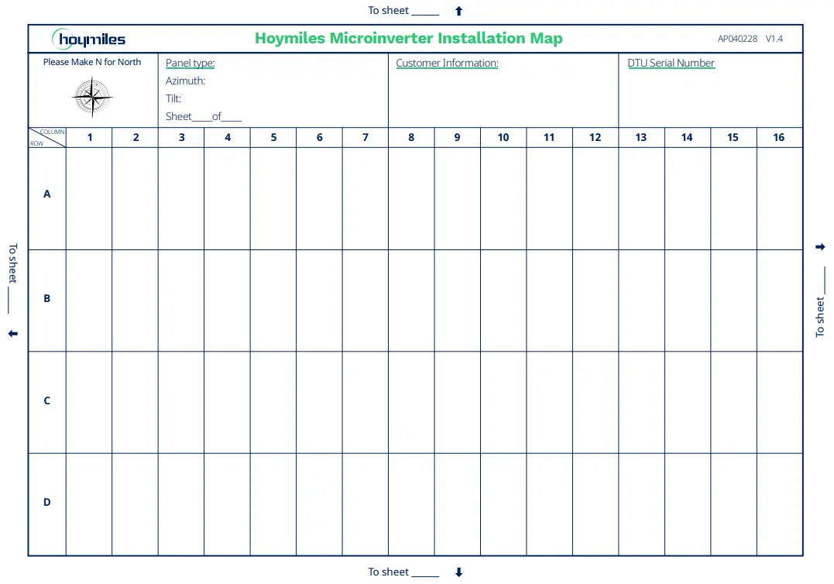The image size is (834, 584).
Task: Click the right arrow on the right margin
Action: point(820,247)
